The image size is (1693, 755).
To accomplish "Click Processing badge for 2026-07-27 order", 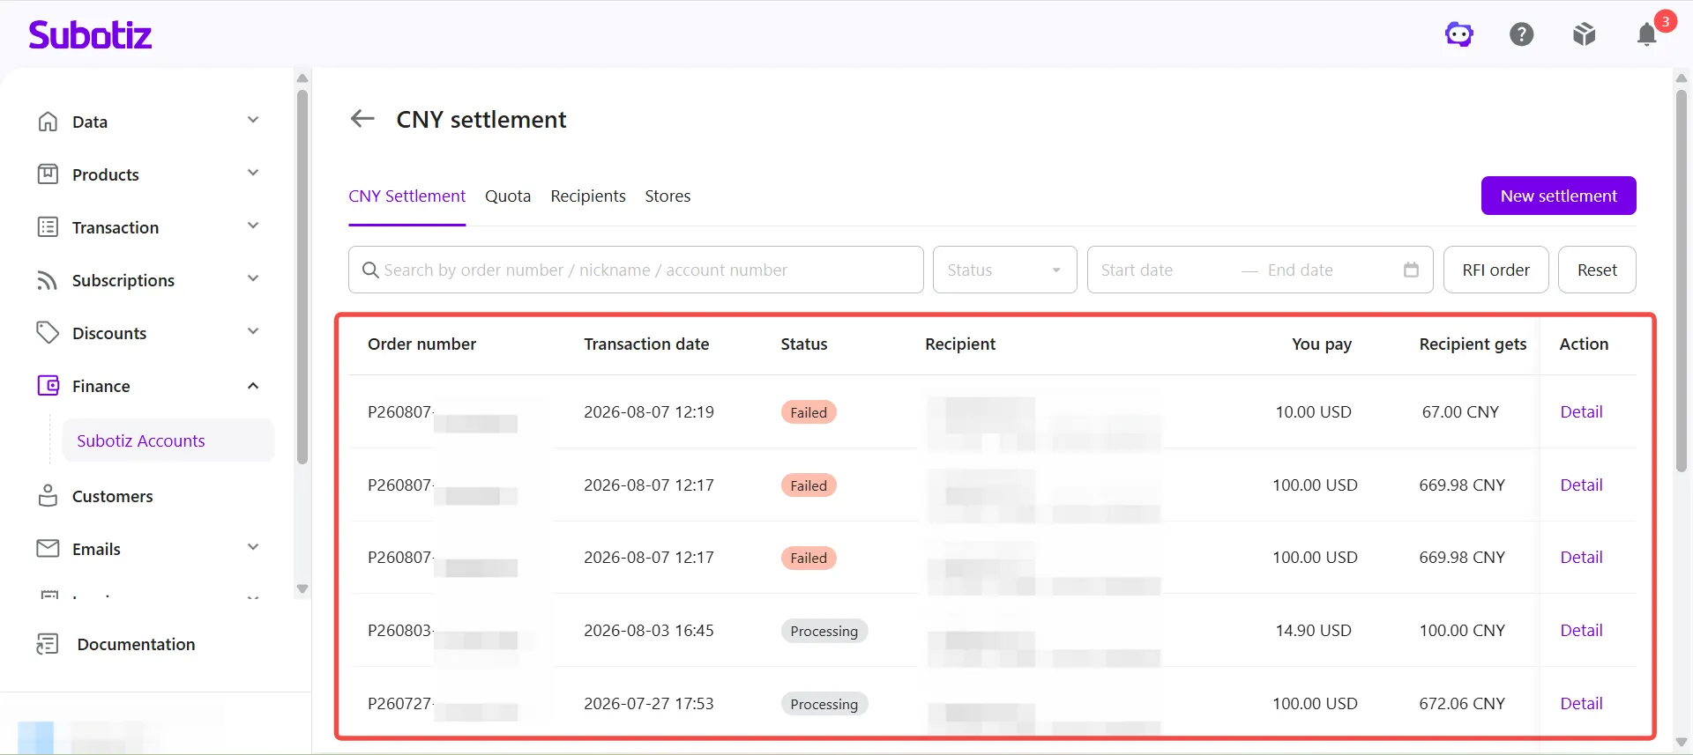I will (824, 704).
